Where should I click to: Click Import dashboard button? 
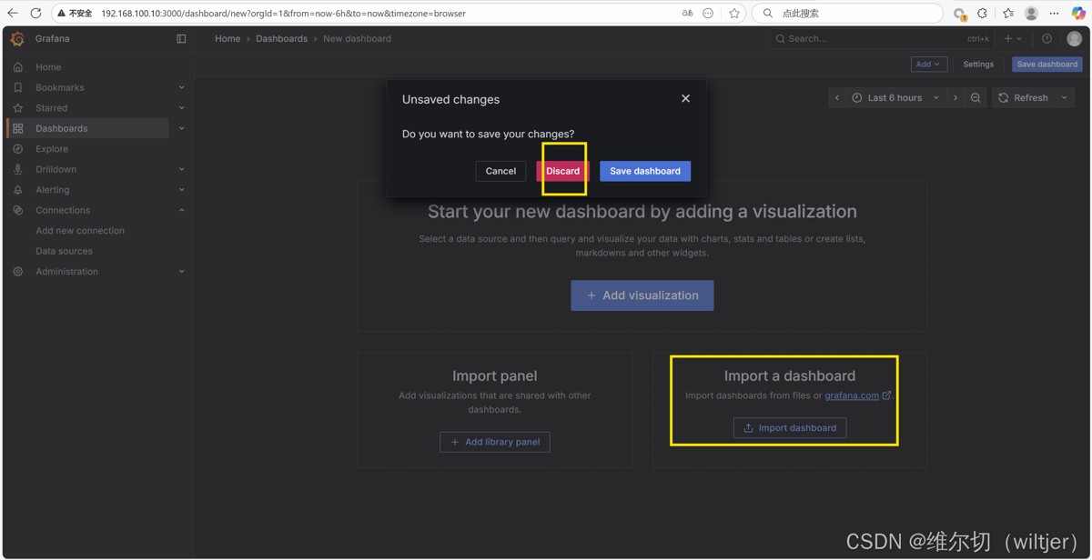tap(790, 428)
